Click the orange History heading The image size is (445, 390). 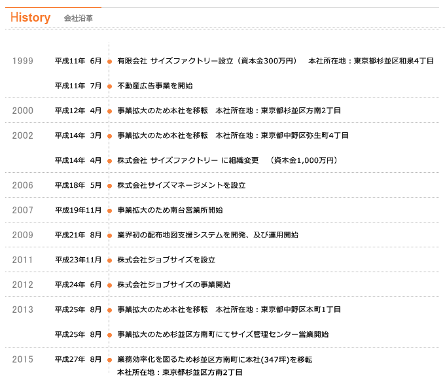click(x=30, y=18)
